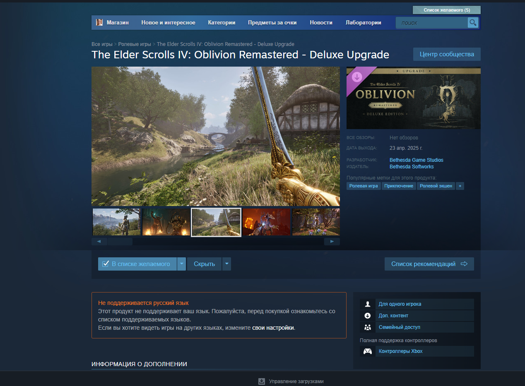
Task: Click the Ролевой экшен tag
Action: pyautogui.click(x=436, y=186)
